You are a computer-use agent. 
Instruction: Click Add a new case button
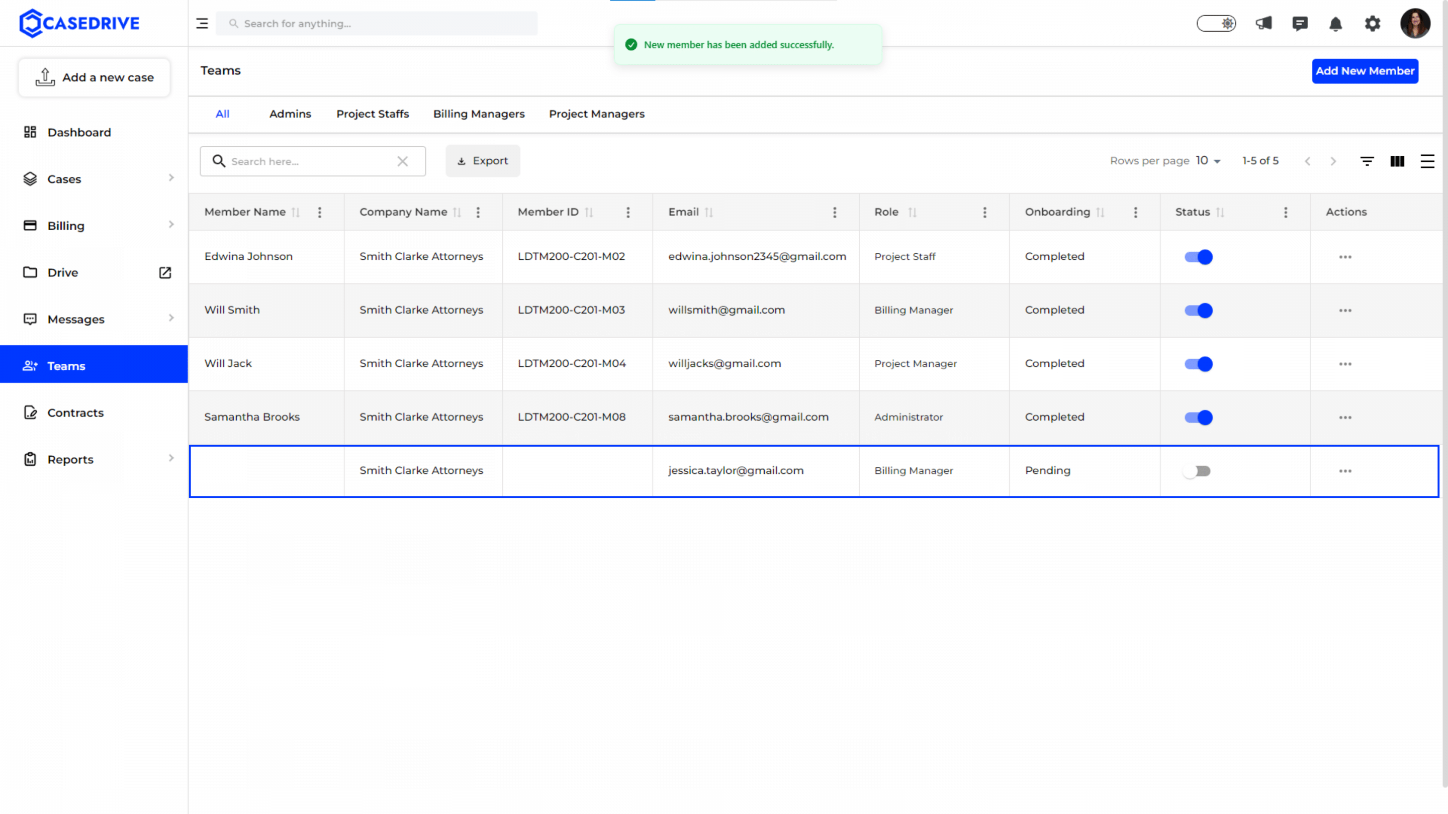(x=95, y=77)
